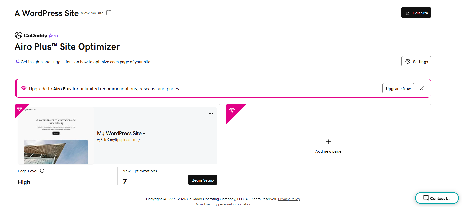462x207 pixels.
Task: Open the Contact Us chat button
Action: pyautogui.click(x=437, y=198)
